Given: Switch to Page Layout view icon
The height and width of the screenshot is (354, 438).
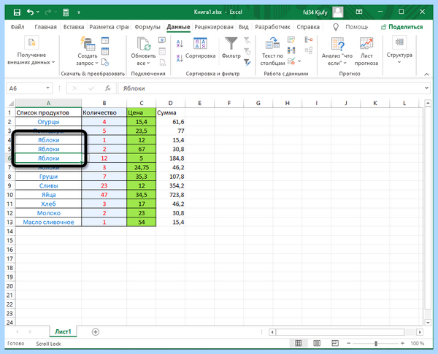Looking at the screenshot, I should pos(317,343).
